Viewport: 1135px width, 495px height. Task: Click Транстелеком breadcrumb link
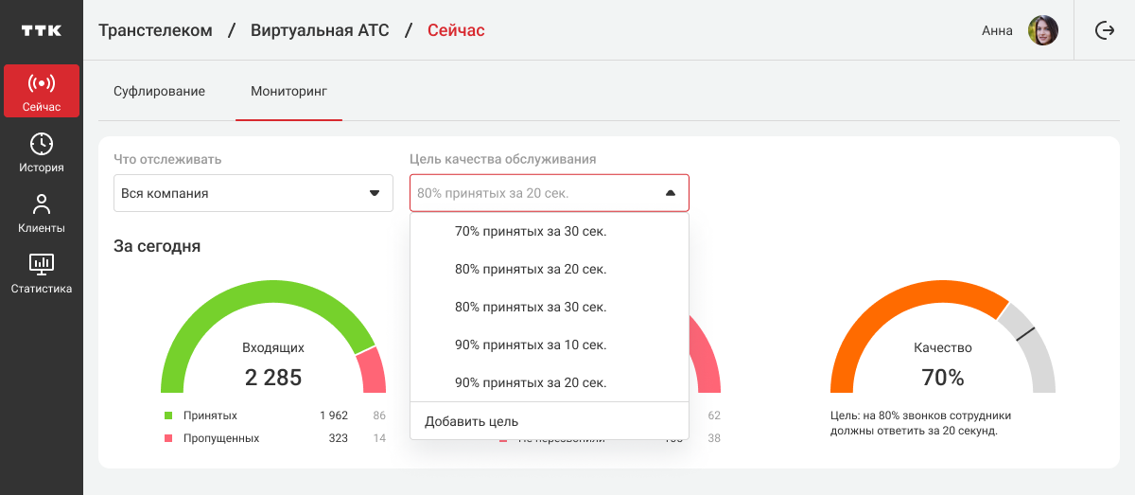click(x=155, y=30)
